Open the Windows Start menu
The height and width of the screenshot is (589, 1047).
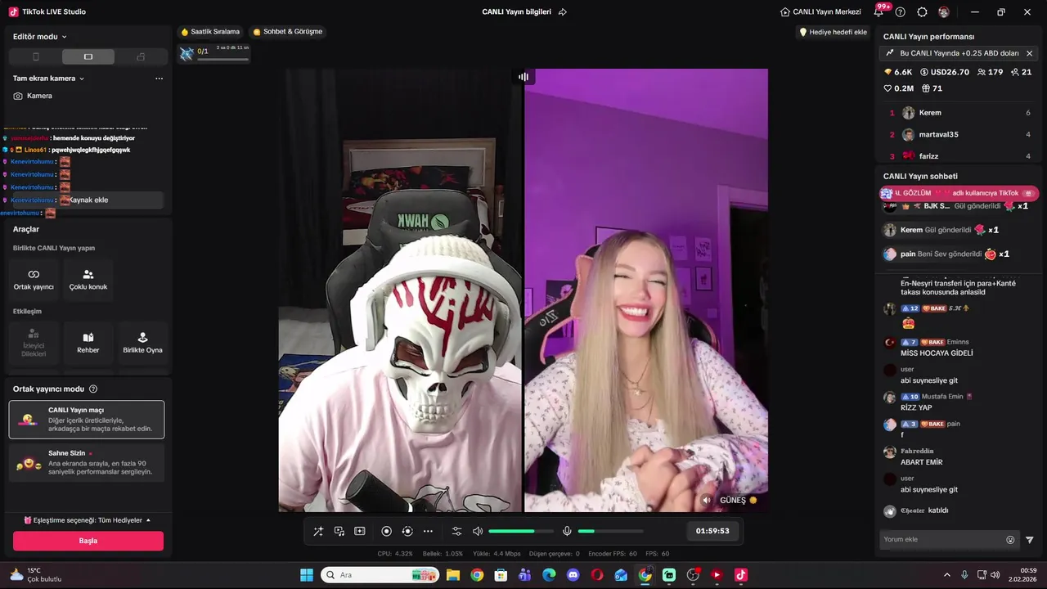pos(307,575)
